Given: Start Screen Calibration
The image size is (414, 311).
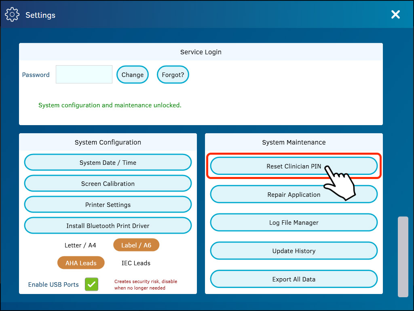Looking at the screenshot, I should point(108,183).
